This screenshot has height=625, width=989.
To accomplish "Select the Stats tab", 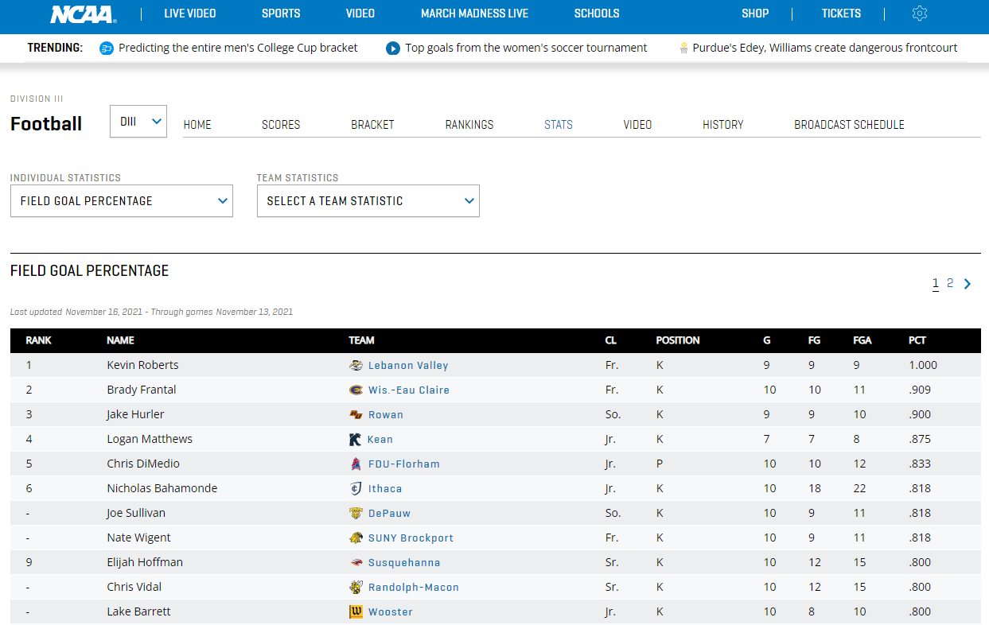I will [x=559, y=125].
